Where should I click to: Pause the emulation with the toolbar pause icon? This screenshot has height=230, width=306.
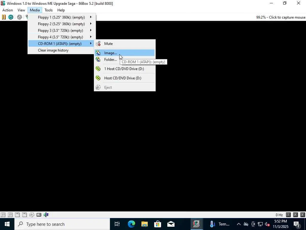4,17
